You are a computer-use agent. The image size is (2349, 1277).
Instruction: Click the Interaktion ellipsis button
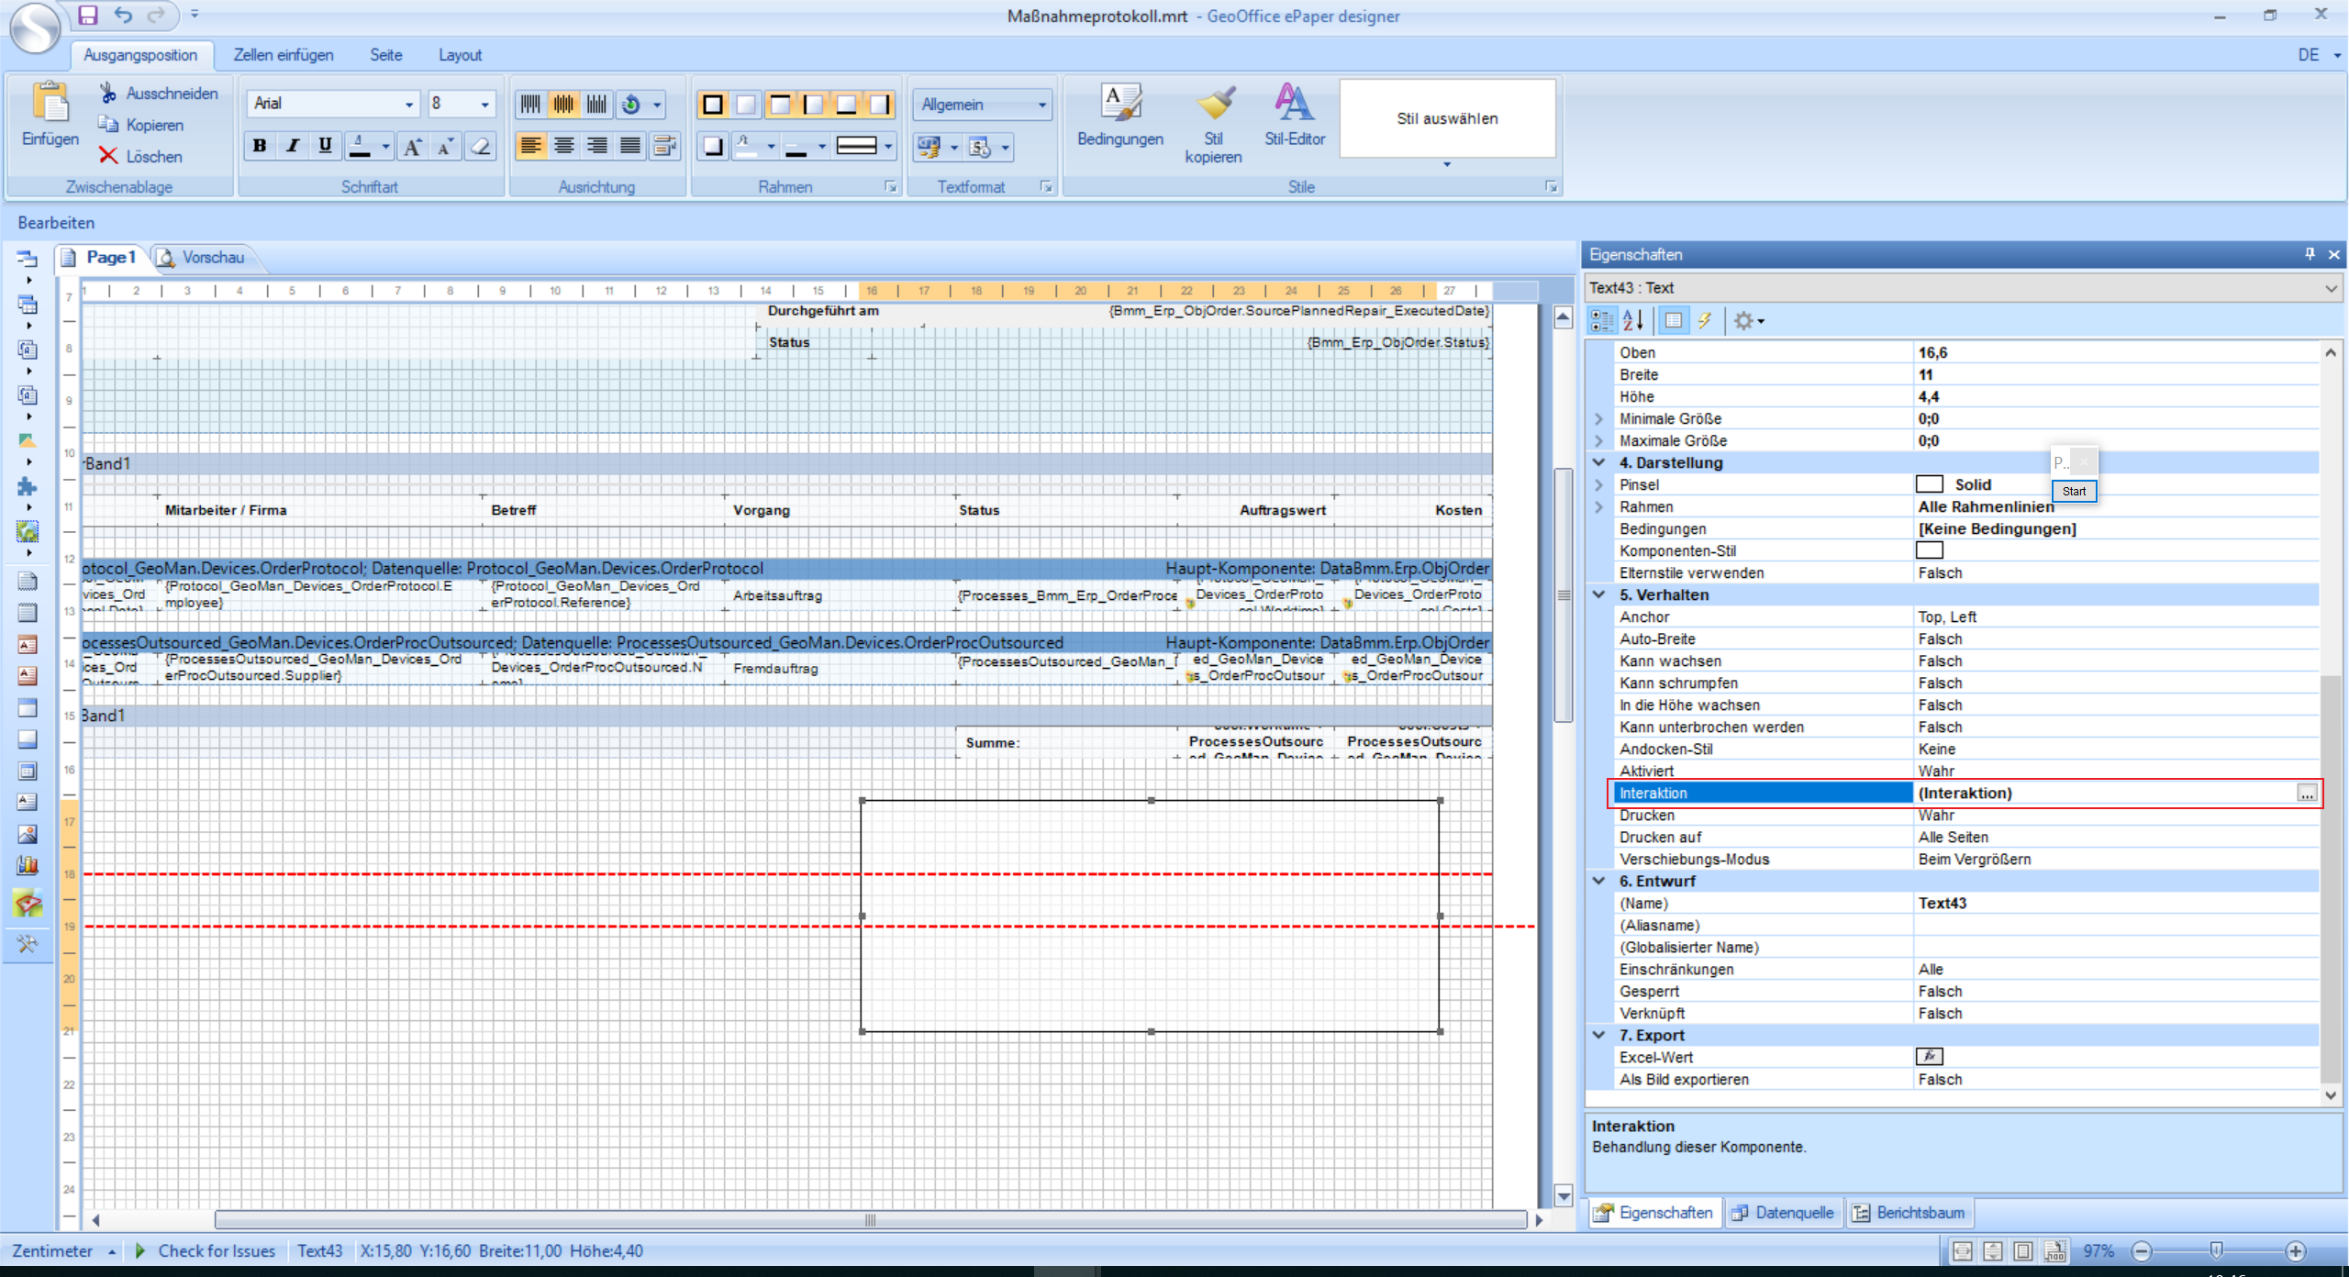pyautogui.click(x=2306, y=794)
